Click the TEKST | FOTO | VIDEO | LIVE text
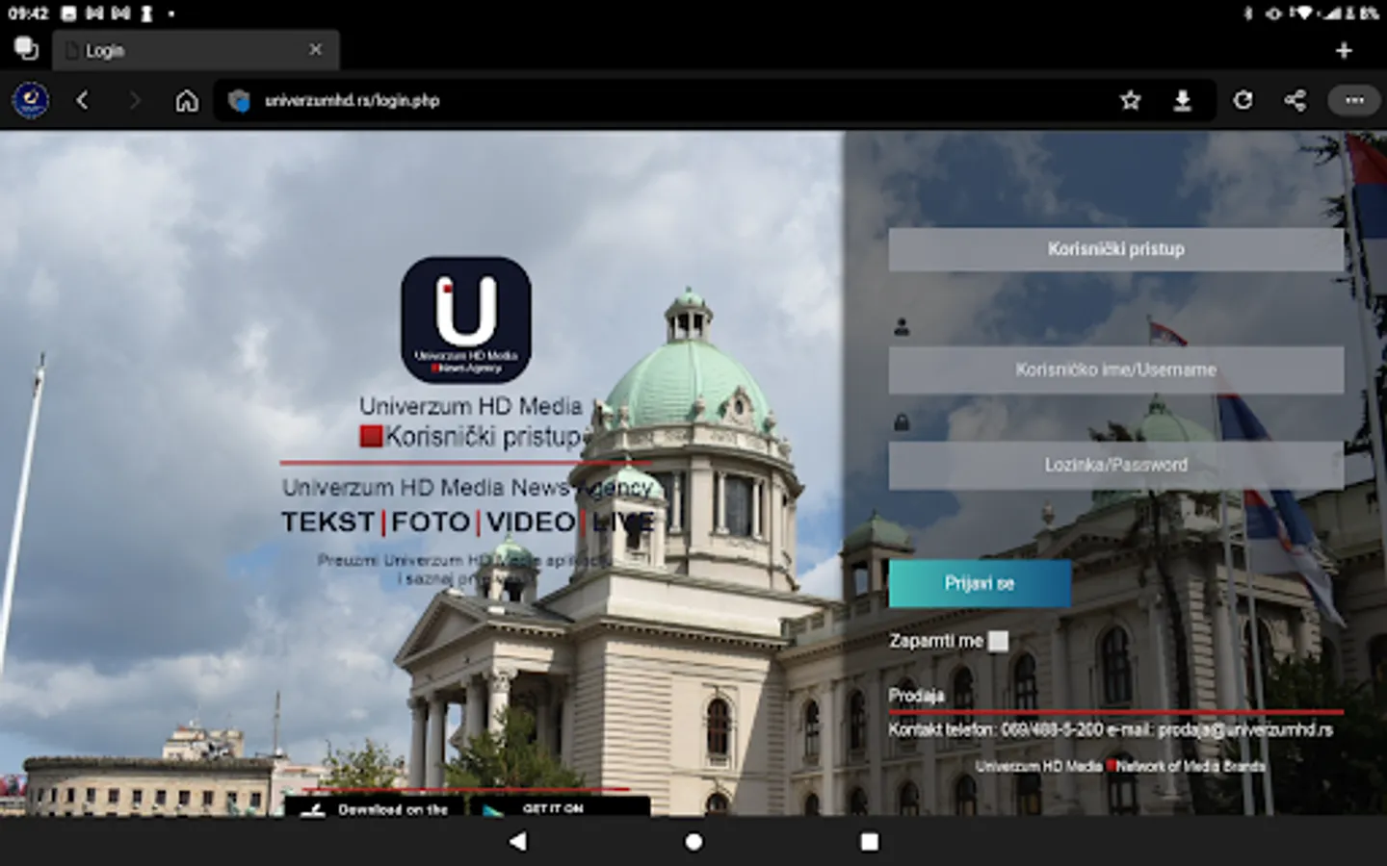 [x=468, y=522]
